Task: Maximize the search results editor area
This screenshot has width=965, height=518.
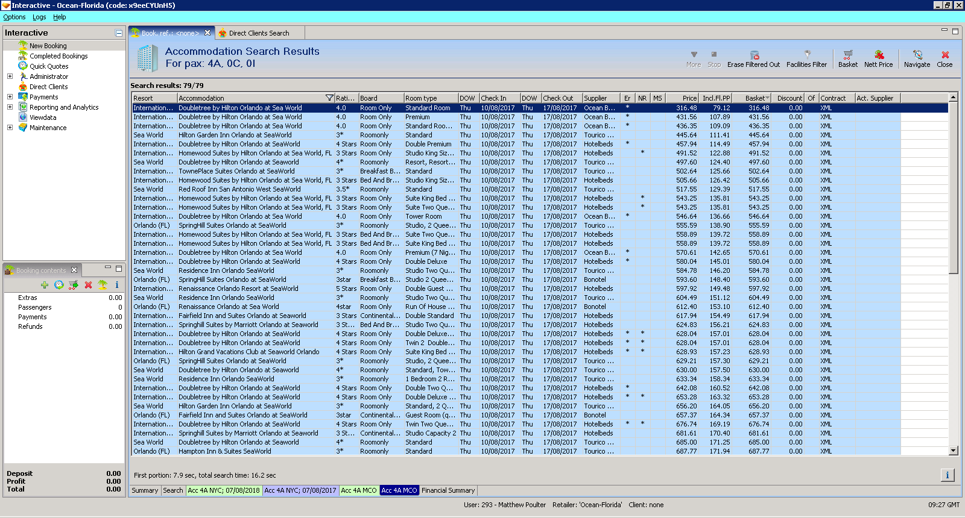Action: pos(955,31)
